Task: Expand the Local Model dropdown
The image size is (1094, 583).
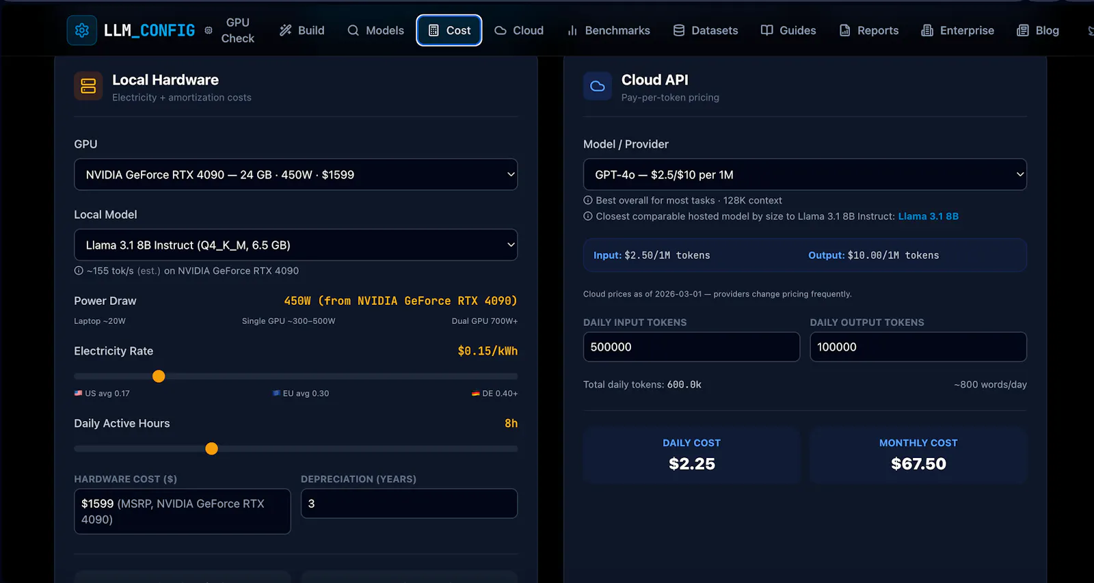Action: pyautogui.click(x=295, y=245)
